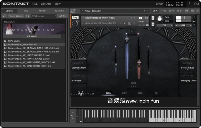Take an instrument snapshot with camera icon
This screenshot has width=201, height=128.
point(140,18)
